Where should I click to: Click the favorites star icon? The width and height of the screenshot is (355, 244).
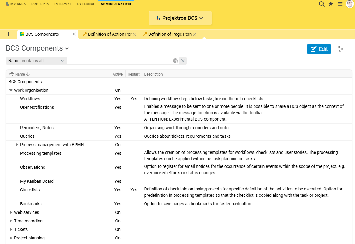pos(331,4)
